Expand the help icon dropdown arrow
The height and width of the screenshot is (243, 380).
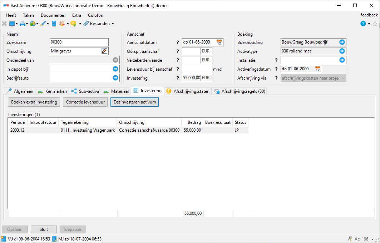pyautogui.click(x=369, y=24)
